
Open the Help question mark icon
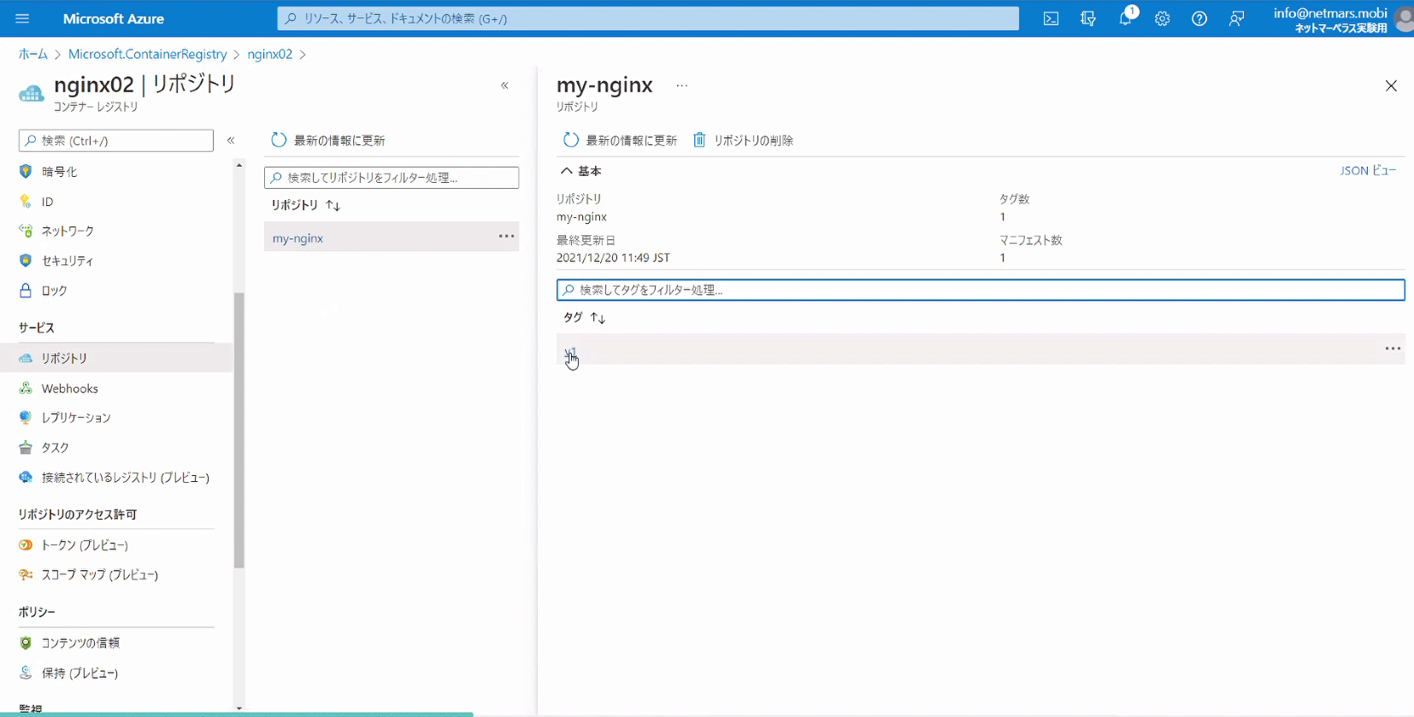point(1199,19)
